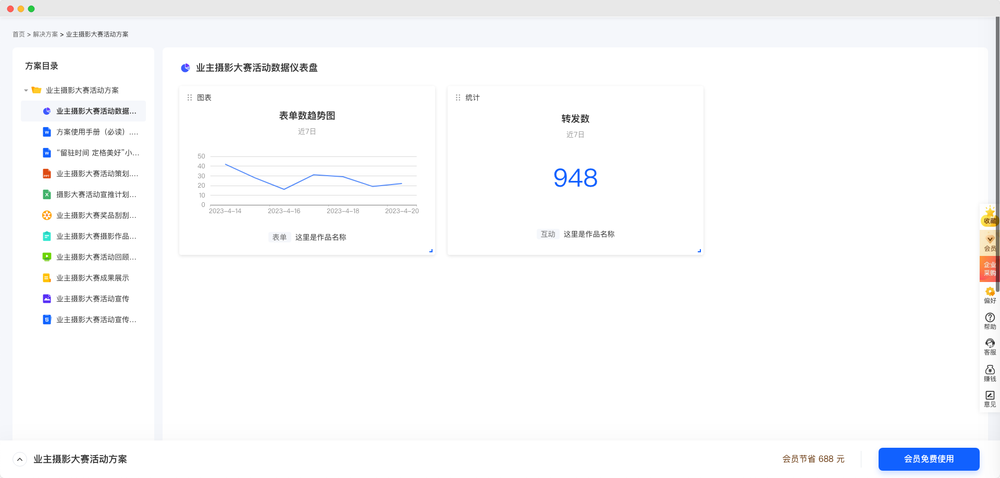
Task: Click the resize corner of 统计 card
Action: [x=699, y=251]
